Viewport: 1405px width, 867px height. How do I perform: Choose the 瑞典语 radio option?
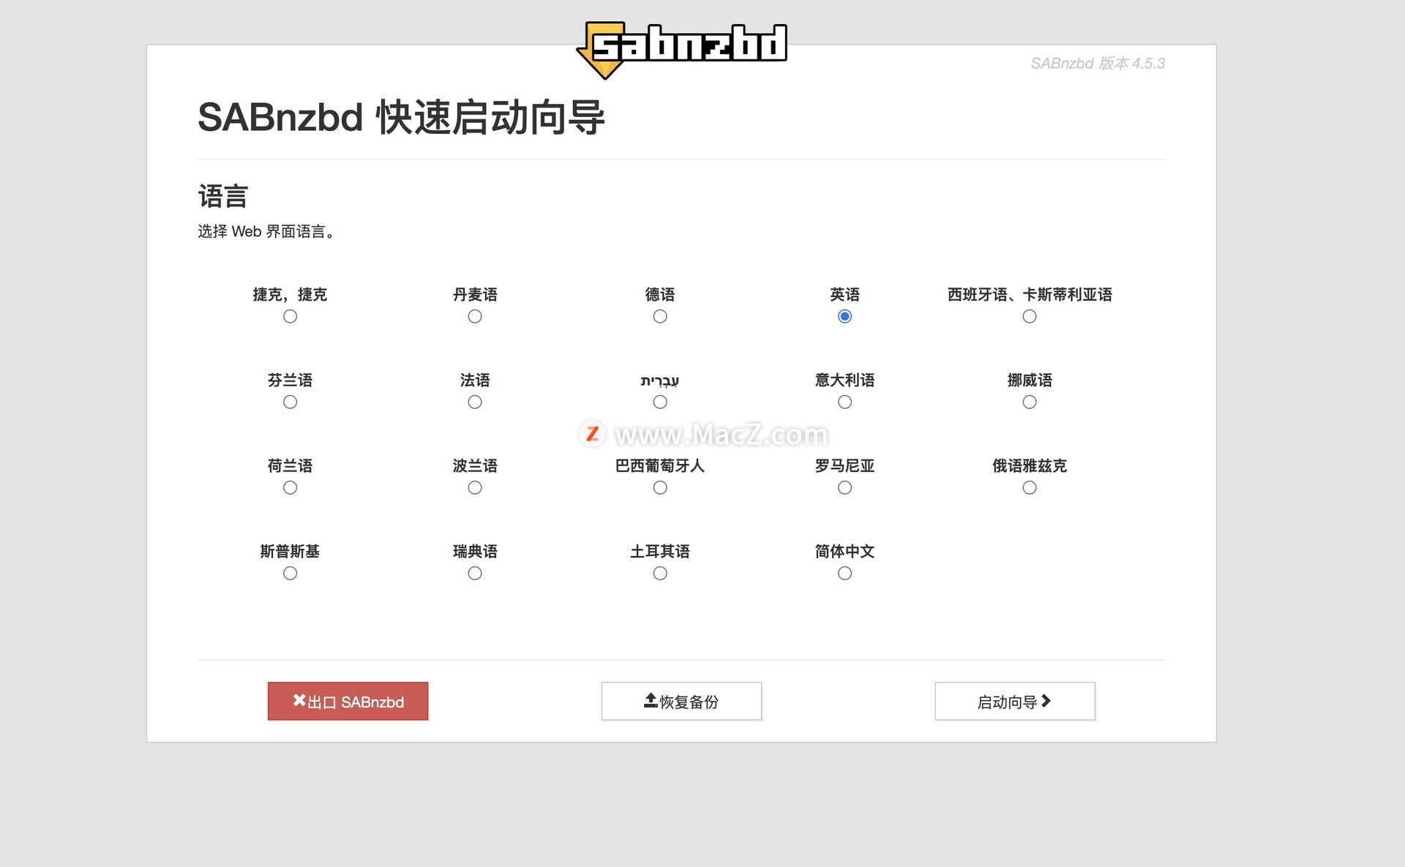coord(475,574)
